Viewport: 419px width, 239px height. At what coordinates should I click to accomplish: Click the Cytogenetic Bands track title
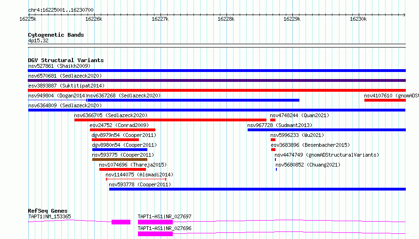click(56, 35)
